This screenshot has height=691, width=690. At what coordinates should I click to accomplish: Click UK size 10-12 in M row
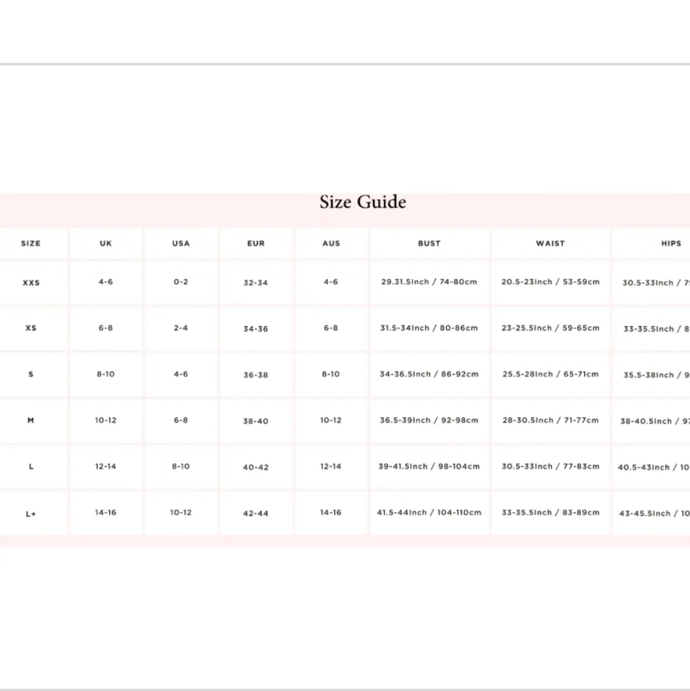coord(106,421)
